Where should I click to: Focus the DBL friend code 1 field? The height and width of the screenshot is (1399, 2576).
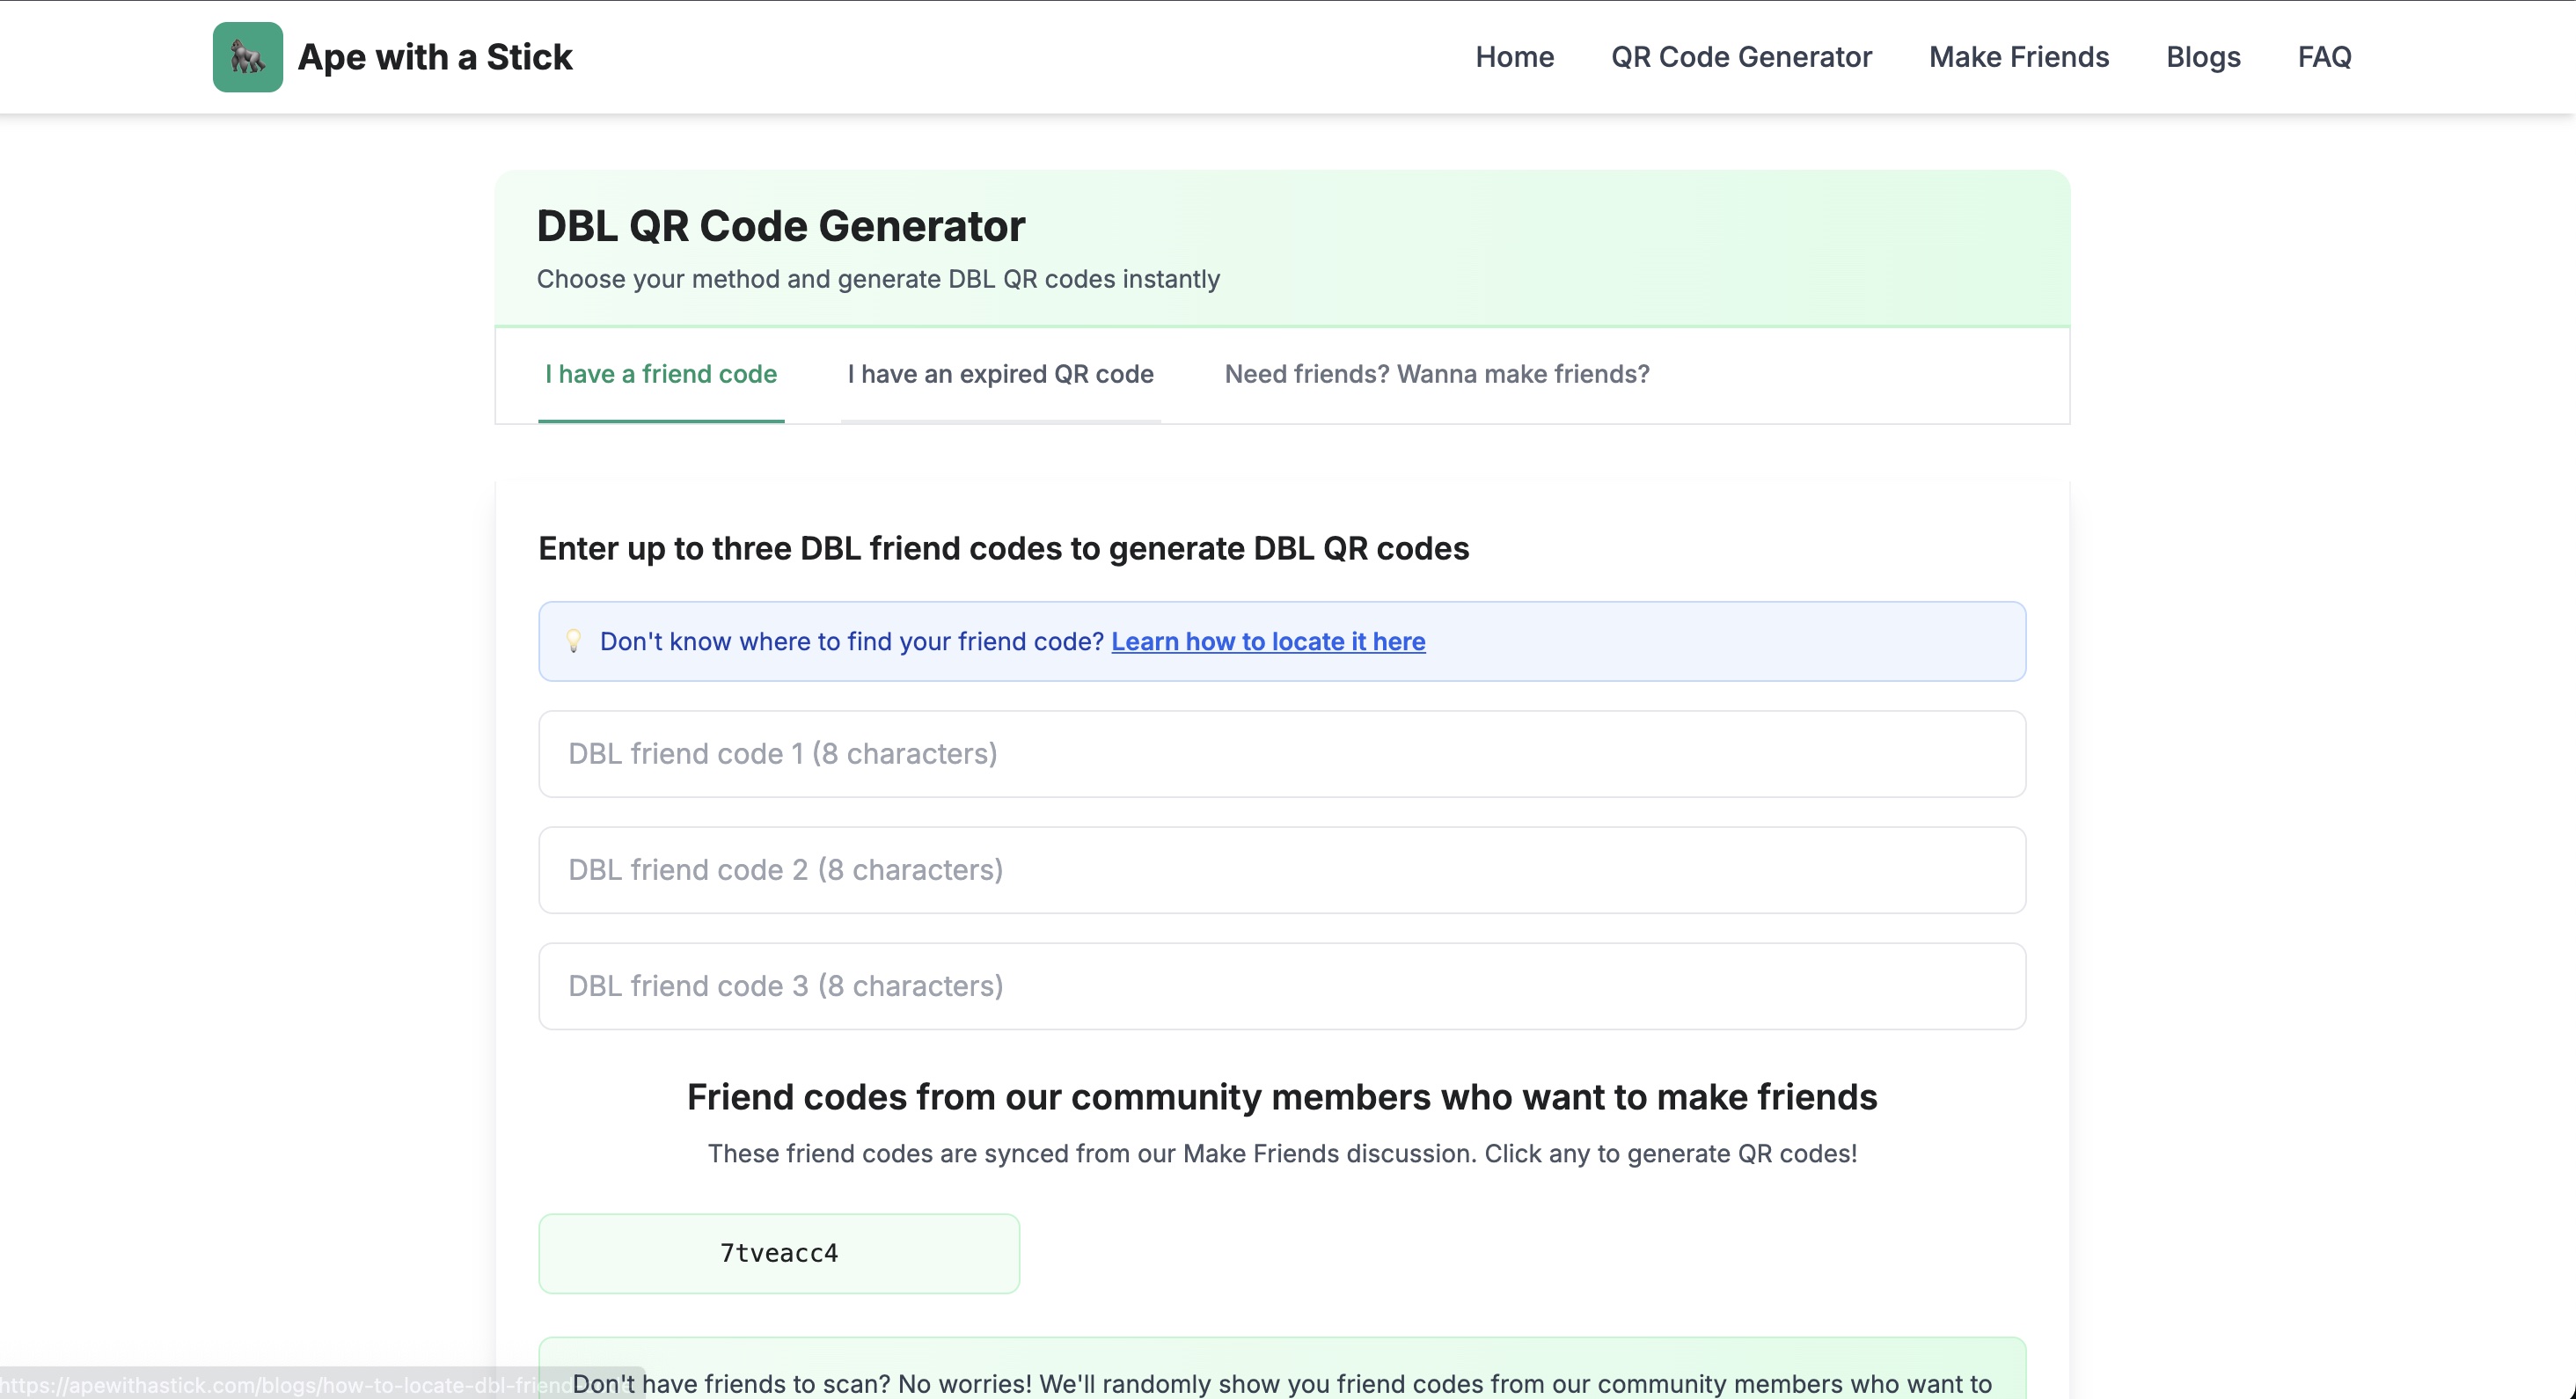point(1281,754)
